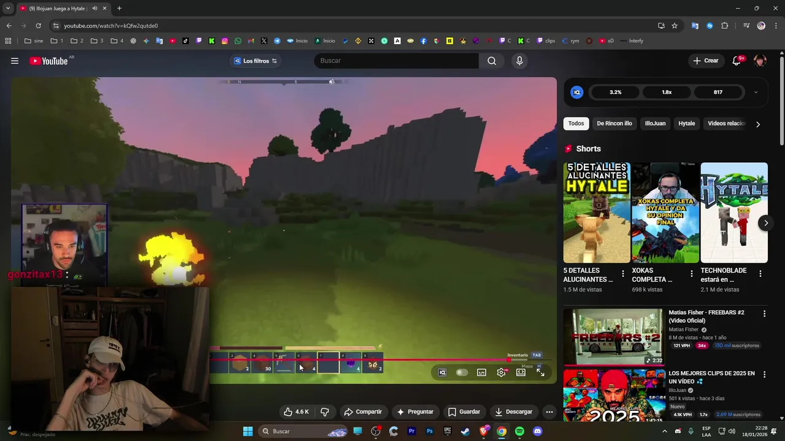Switch to theater mode view
This screenshot has height=441, width=785.
(x=521, y=372)
